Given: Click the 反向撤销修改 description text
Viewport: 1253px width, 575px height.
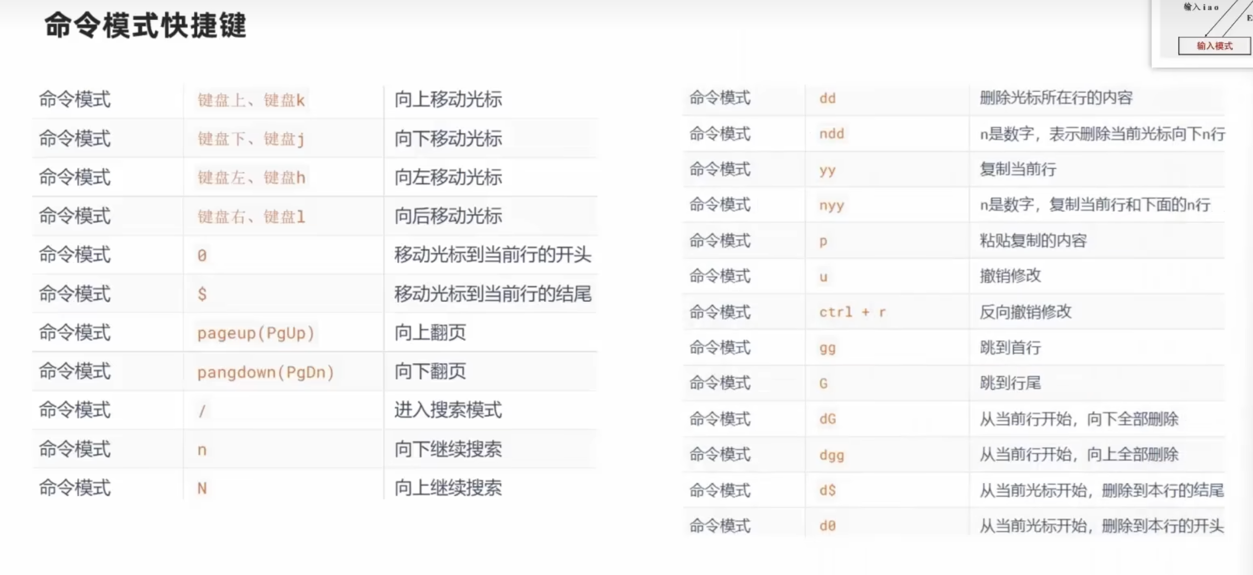Looking at the screenshot, I should pos(1025,312).
